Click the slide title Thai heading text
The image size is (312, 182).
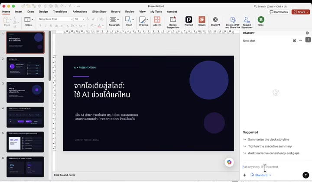(102, 90)
